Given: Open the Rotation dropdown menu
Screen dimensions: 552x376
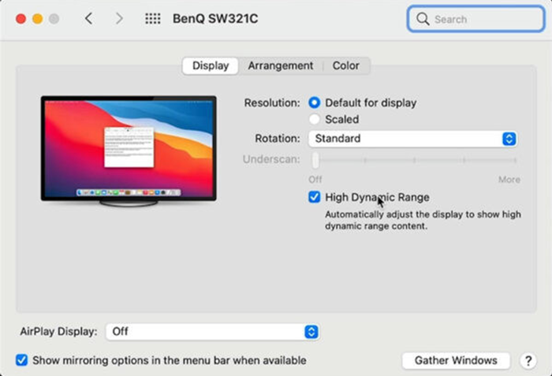Looking at the screenshot, I should [x=412, y=139].
